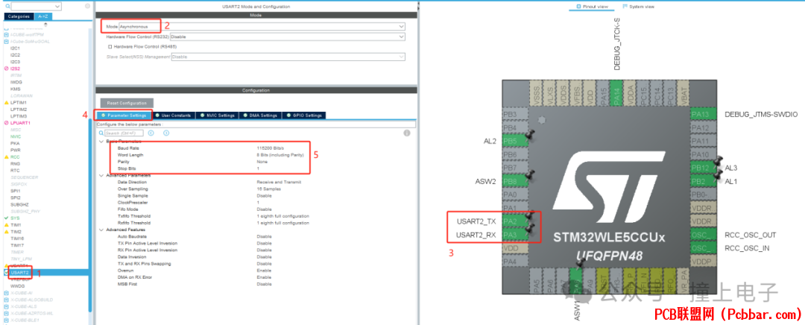Click the gear icon above the peripheral list
Viewport: 805px width, 325px height.
[88, 6]
